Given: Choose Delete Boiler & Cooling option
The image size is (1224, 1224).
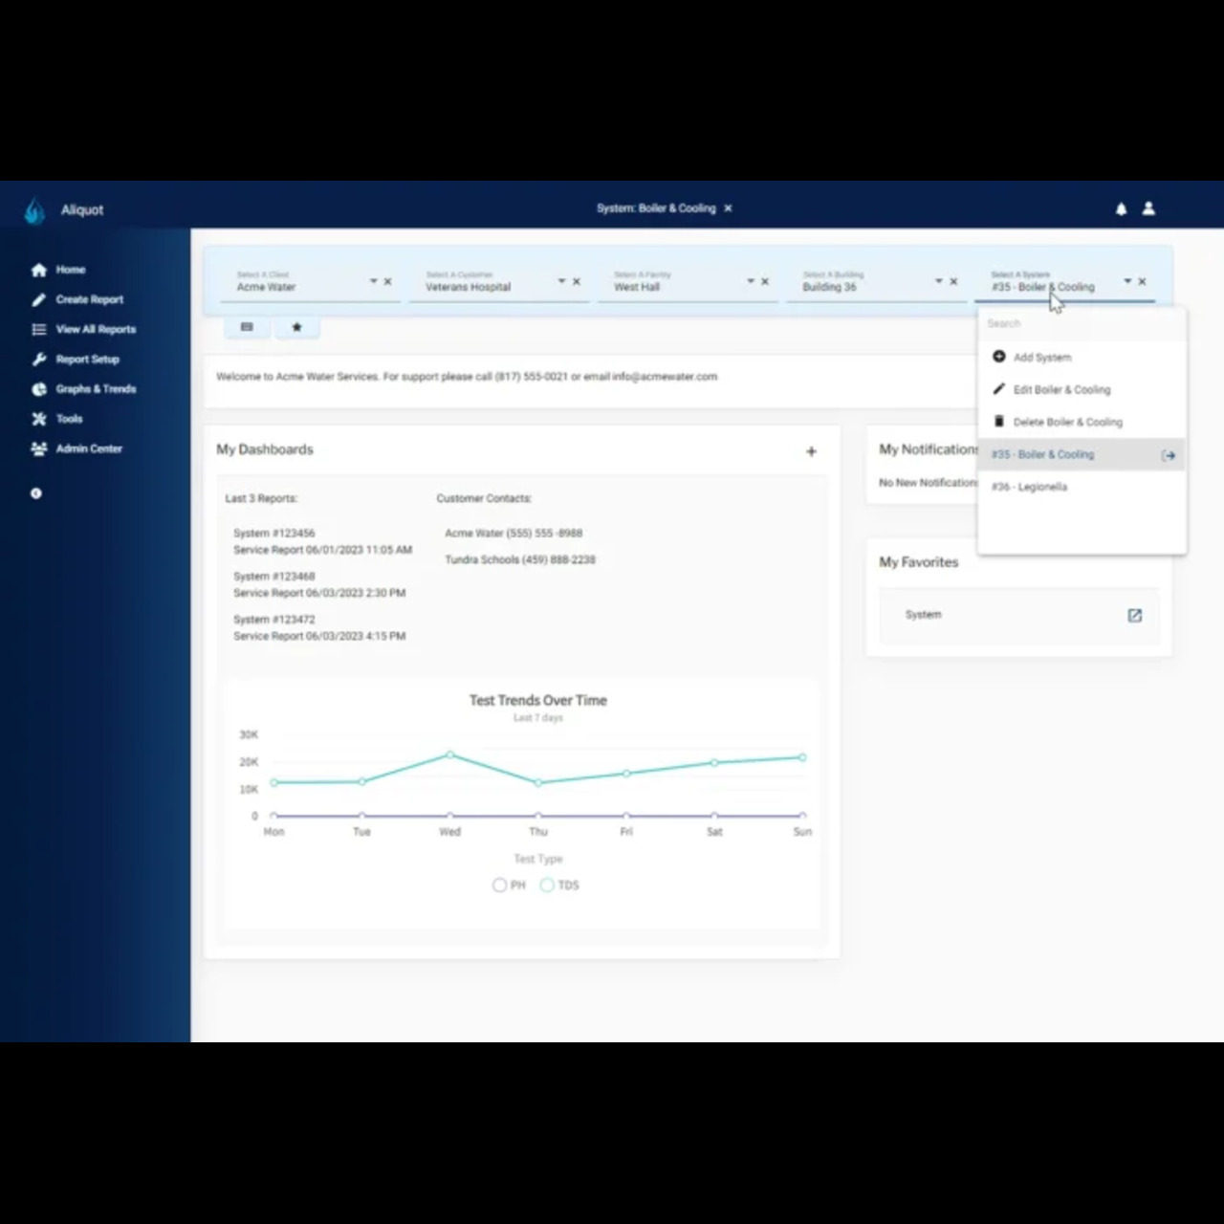Looking at the screenshot, I should click(1082, 422).
